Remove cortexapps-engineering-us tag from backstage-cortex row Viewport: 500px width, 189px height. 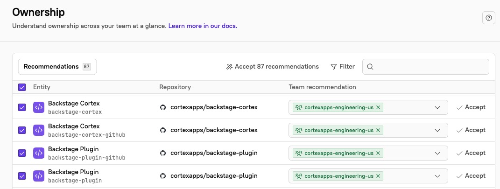pos(378,107)
